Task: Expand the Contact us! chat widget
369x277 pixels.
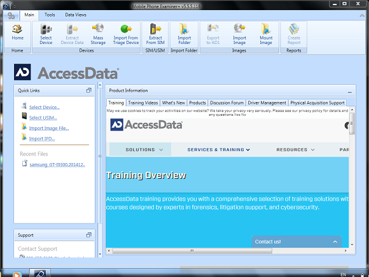Action: (296, 242)
